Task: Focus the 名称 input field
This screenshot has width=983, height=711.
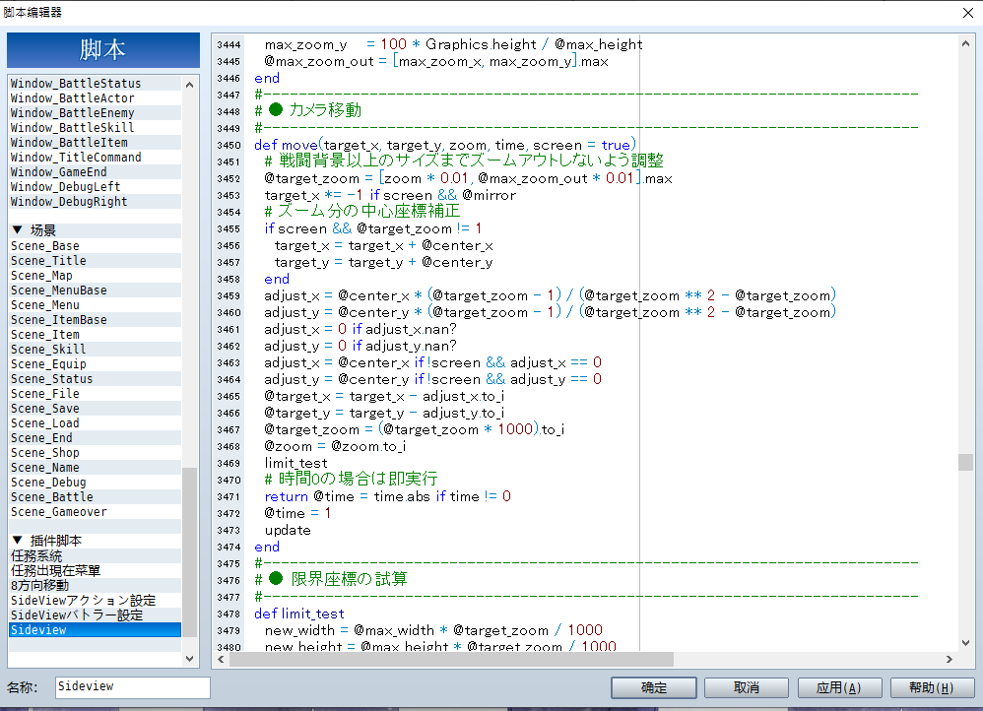Action: 132,687
